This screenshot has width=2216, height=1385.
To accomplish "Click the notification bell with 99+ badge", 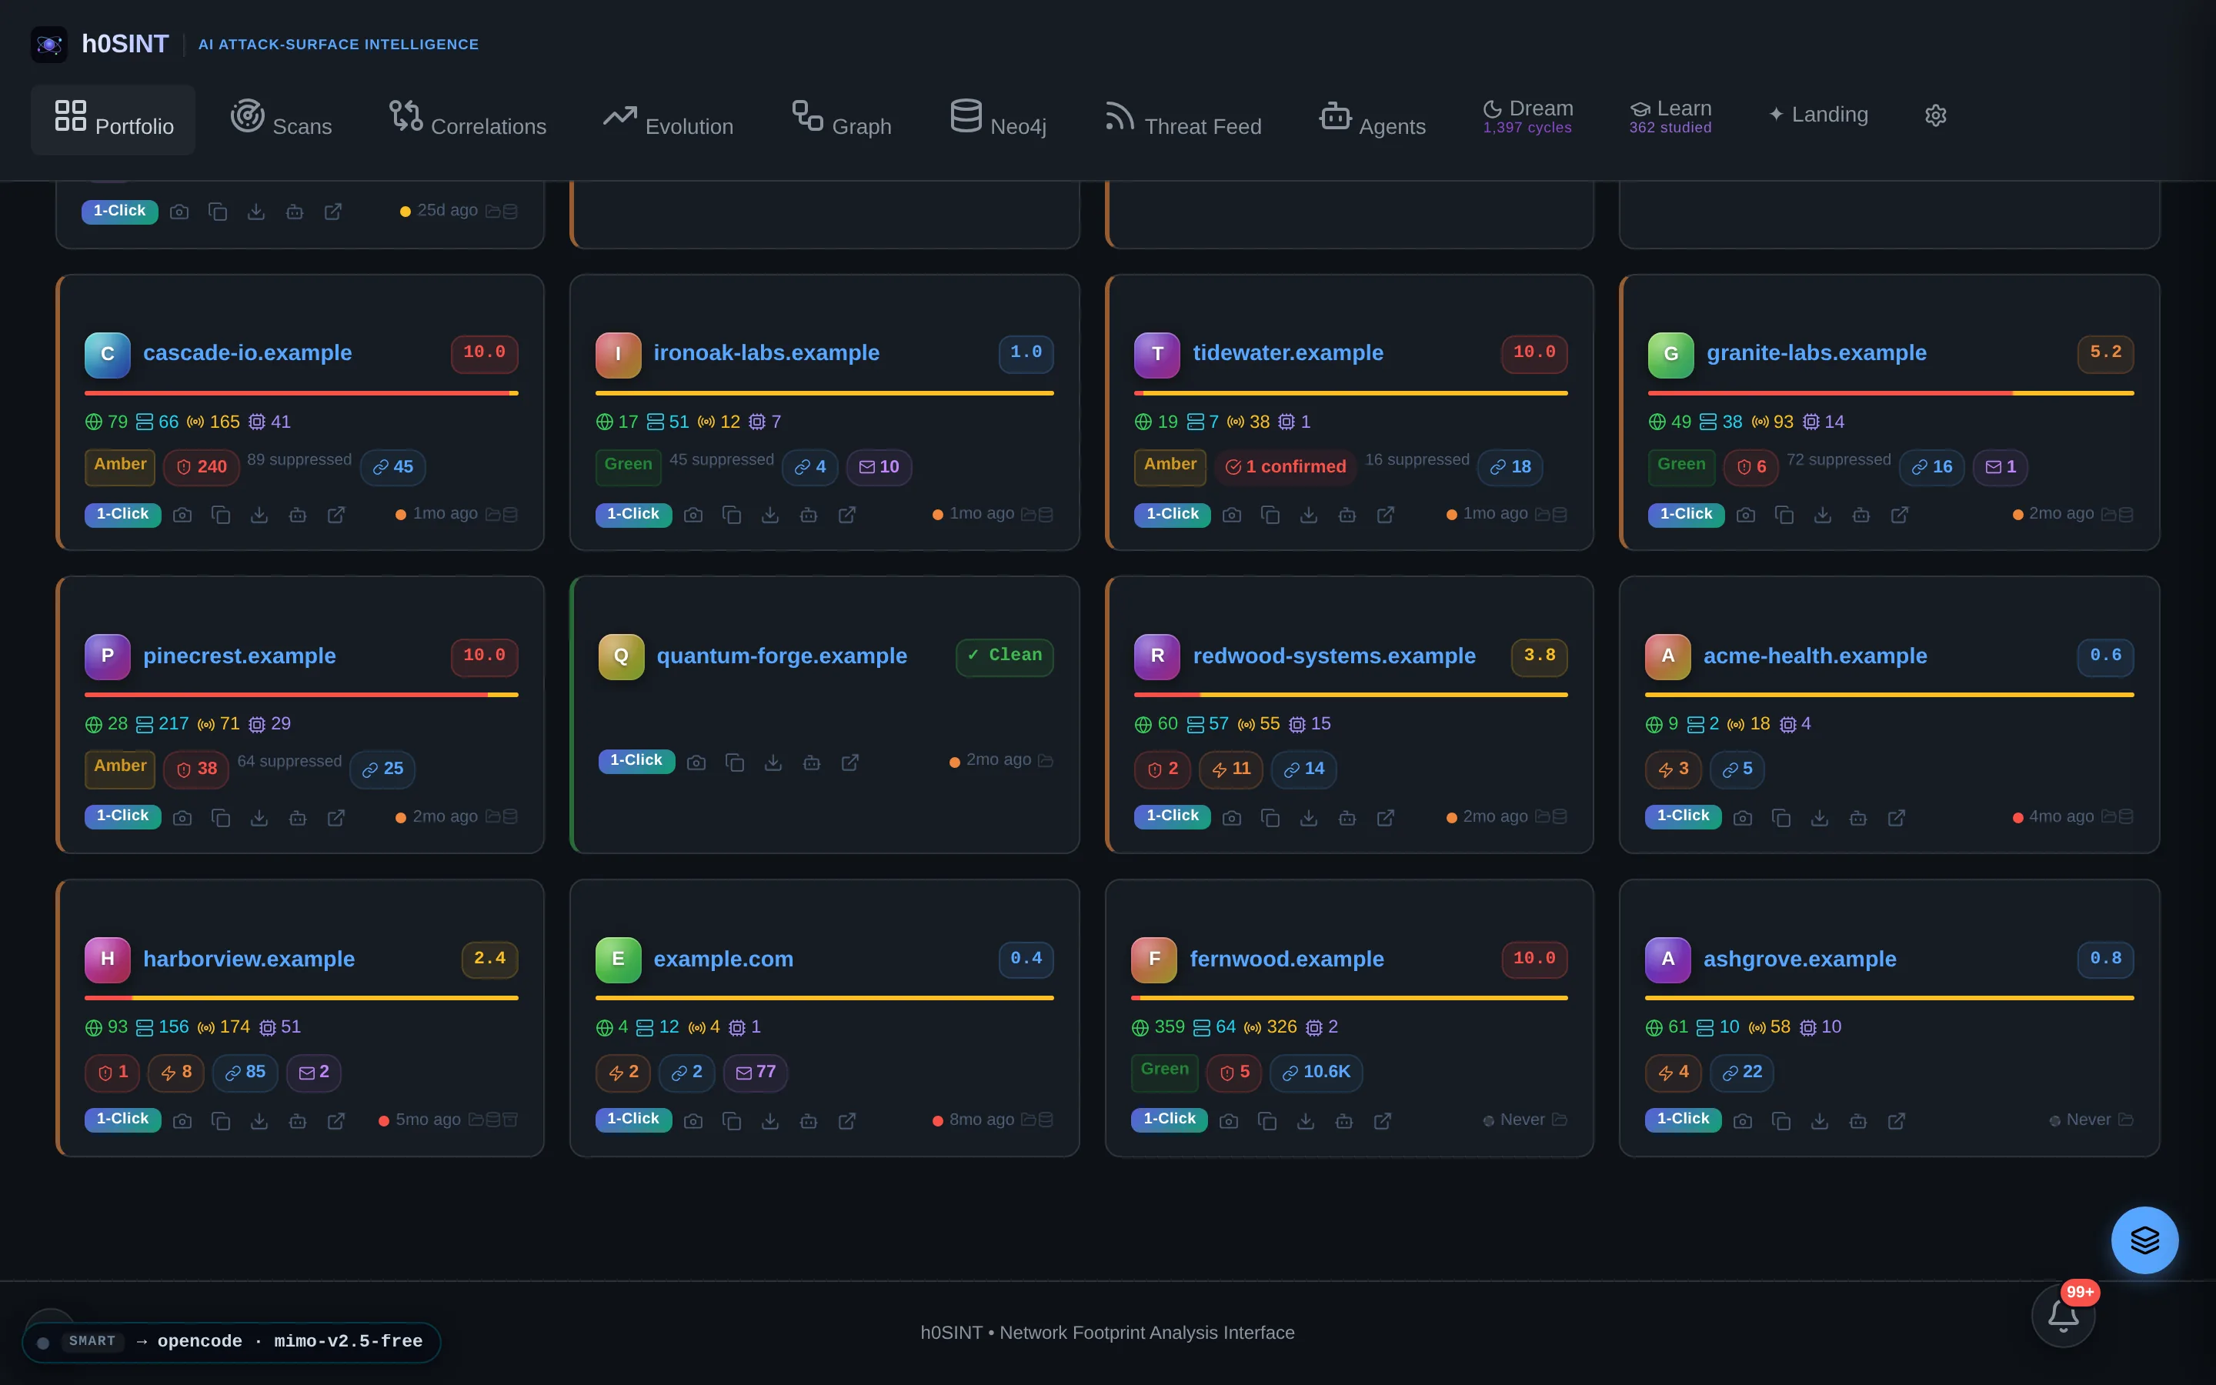I will pyautogui.click(x=2063, y=1316).
